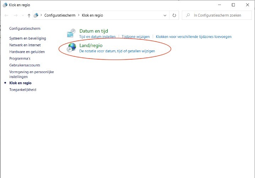
Task: Minimize the Klok en regio window
Action: [x=219, y=5]
